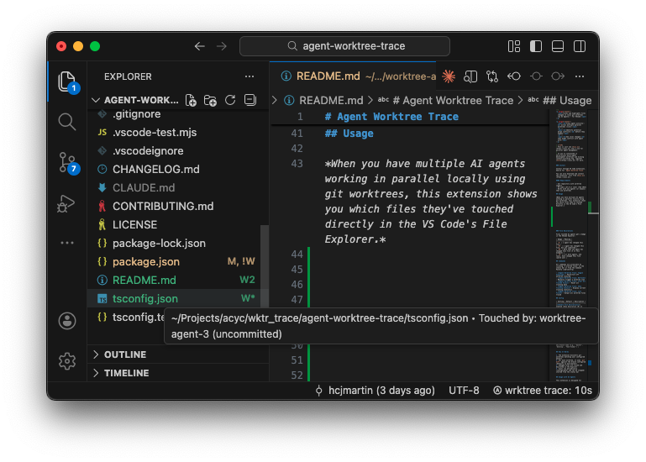Open markdown preview to the side
This screenshot has width=646, height=462.
[x=471, y=76]
